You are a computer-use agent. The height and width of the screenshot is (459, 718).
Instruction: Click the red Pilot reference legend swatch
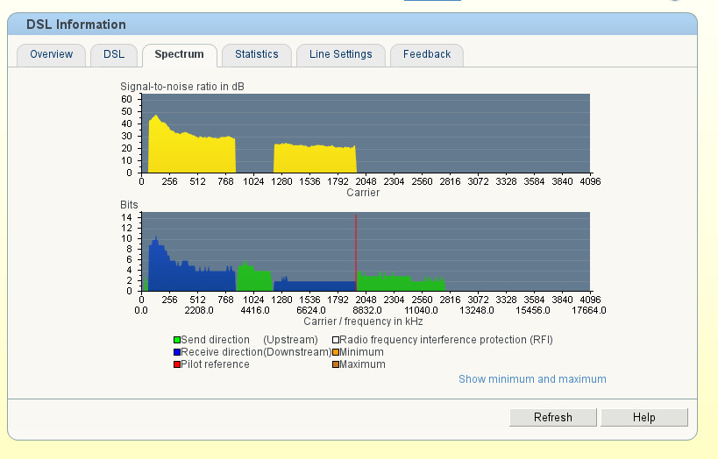pos(177,364)
